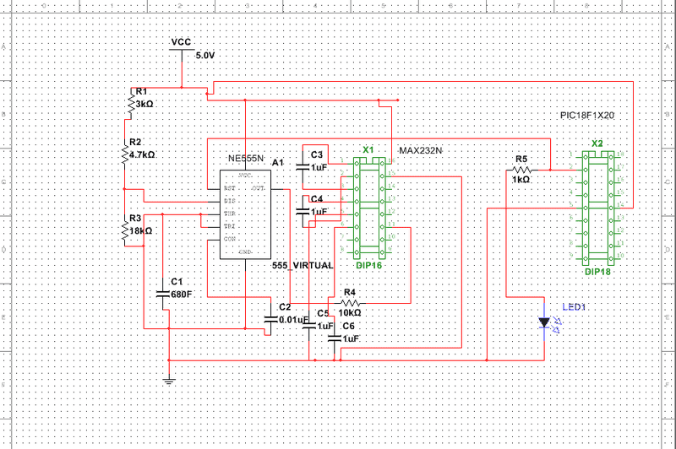Click the LED1 diode symbol
The width and height of the screenshot is (676, 449).
(544, 322)
